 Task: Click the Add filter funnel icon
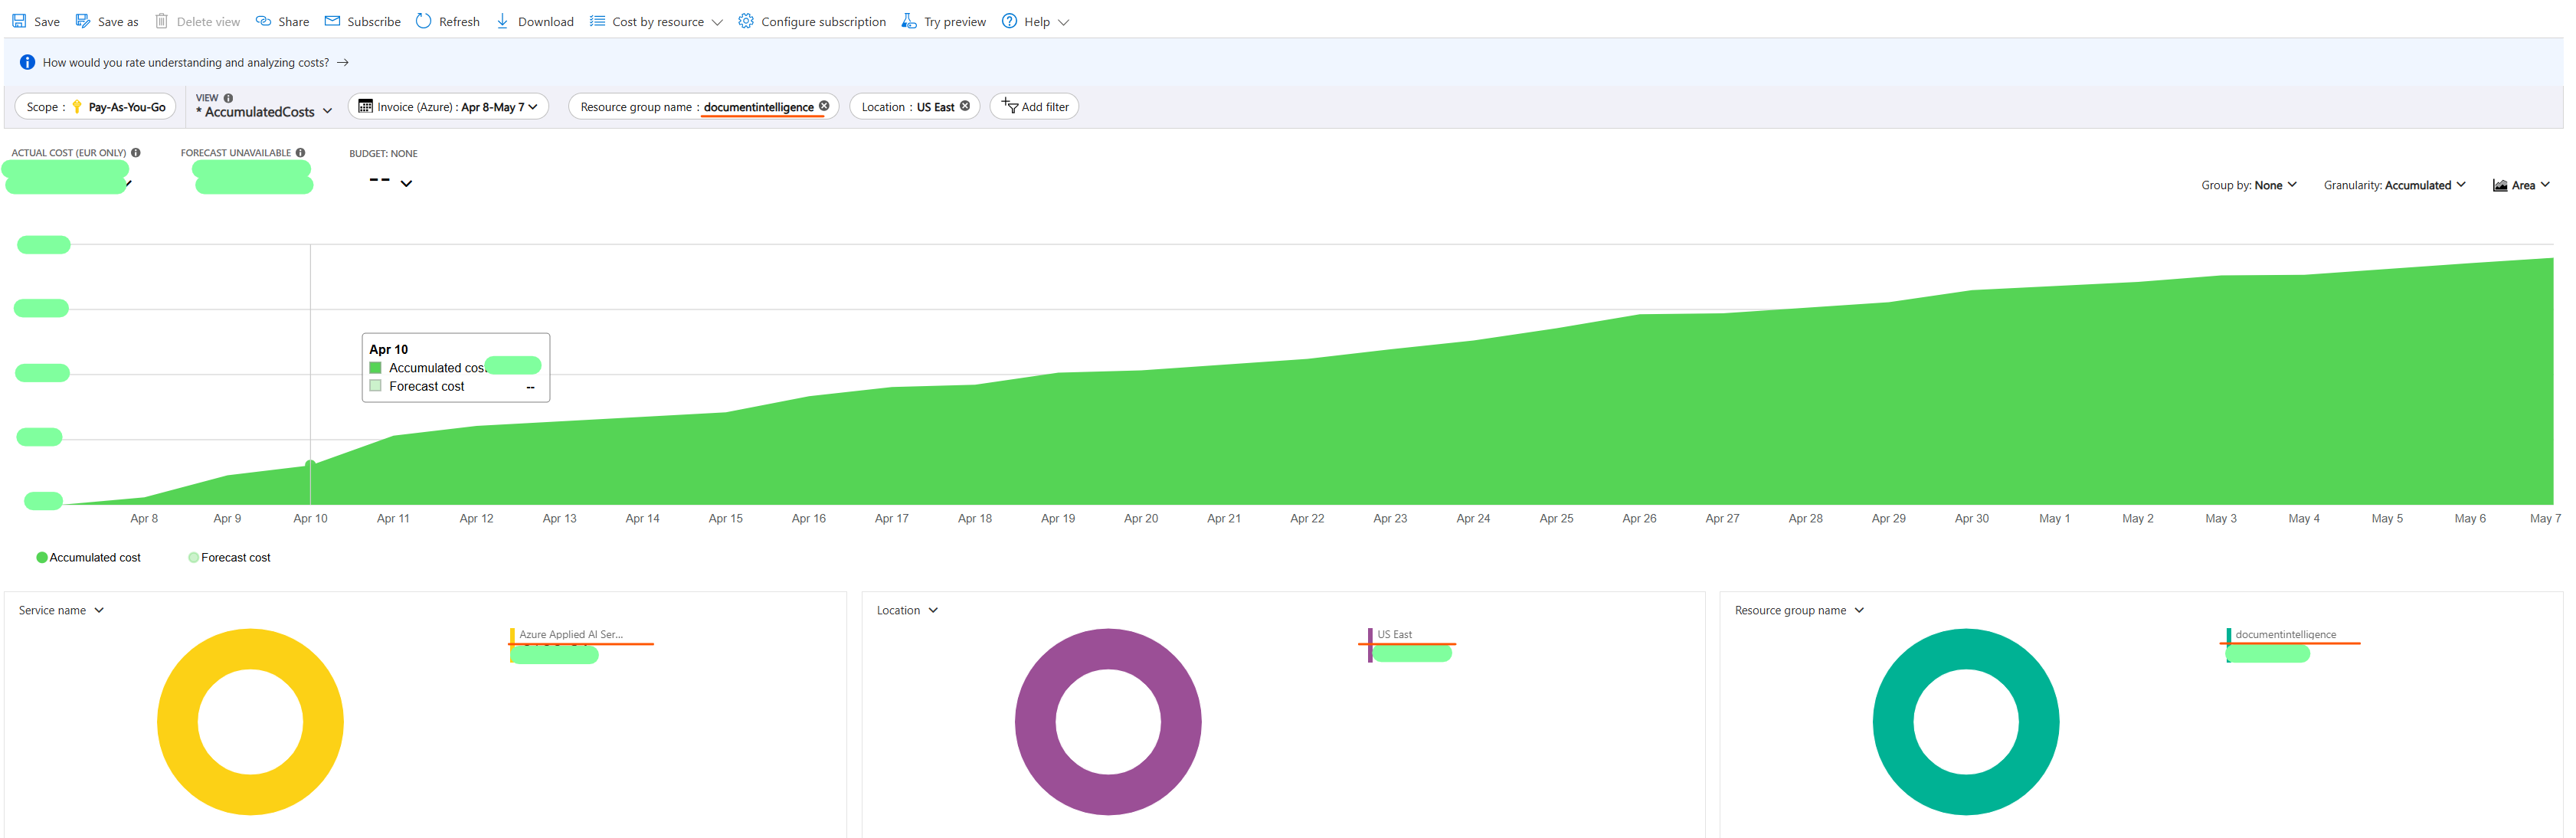[x=1010, y=106]
